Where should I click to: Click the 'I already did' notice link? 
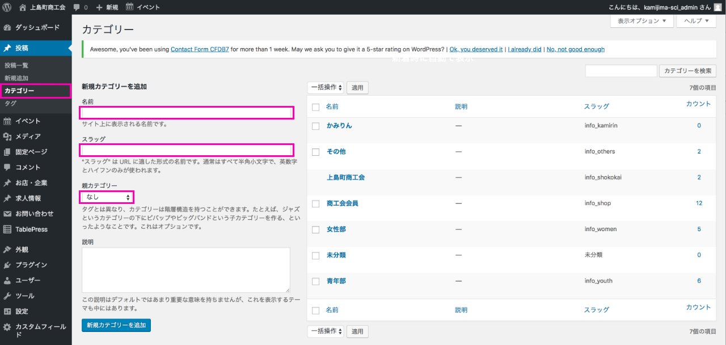point(524,49)
